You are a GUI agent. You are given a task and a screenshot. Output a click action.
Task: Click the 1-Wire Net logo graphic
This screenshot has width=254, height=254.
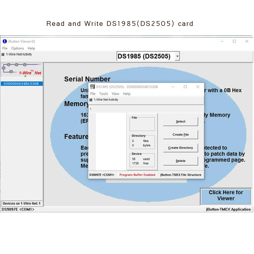22,70
